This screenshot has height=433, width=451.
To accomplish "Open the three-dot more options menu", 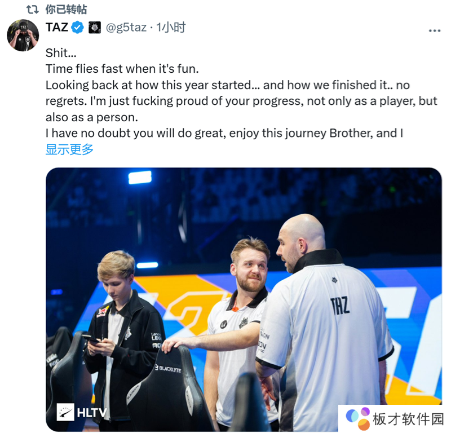I will [x=434, y=30].
